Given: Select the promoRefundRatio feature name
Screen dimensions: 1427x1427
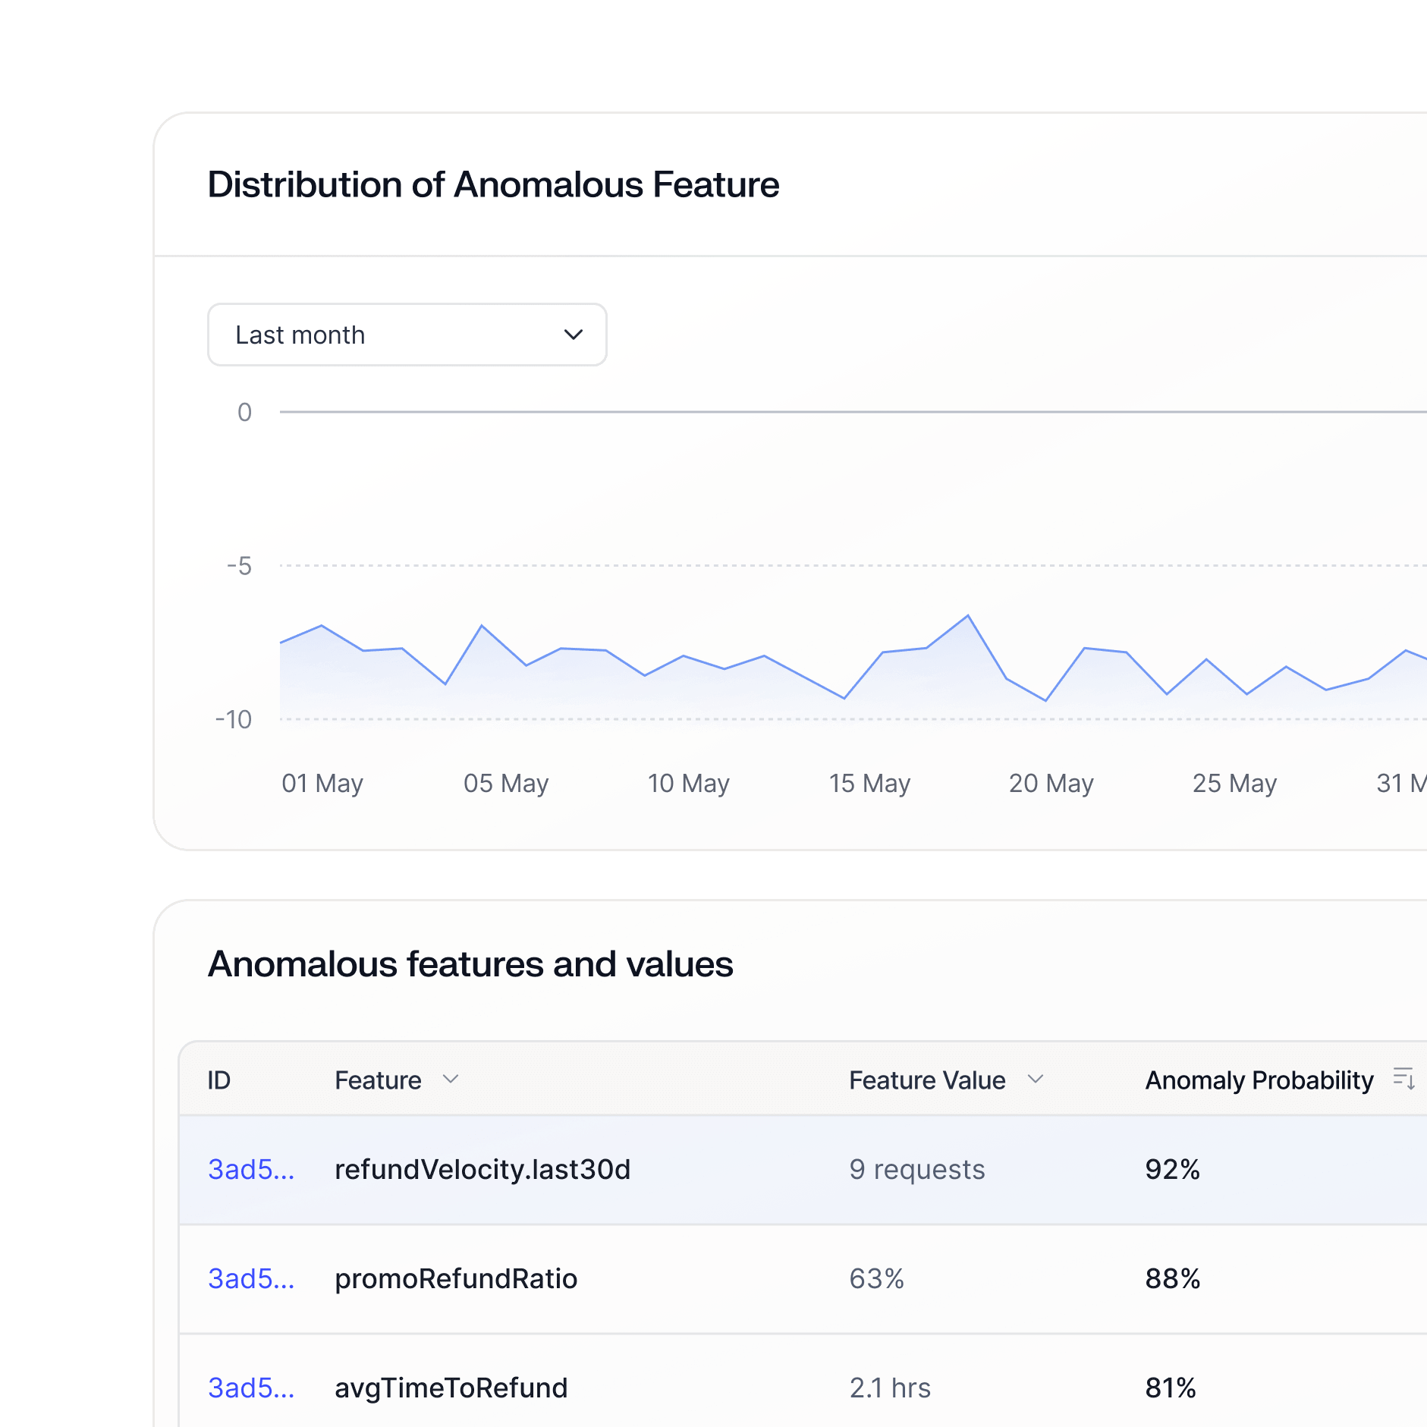Looking at the screenshot, I should pyautogui.click(x=456, y=1278).
